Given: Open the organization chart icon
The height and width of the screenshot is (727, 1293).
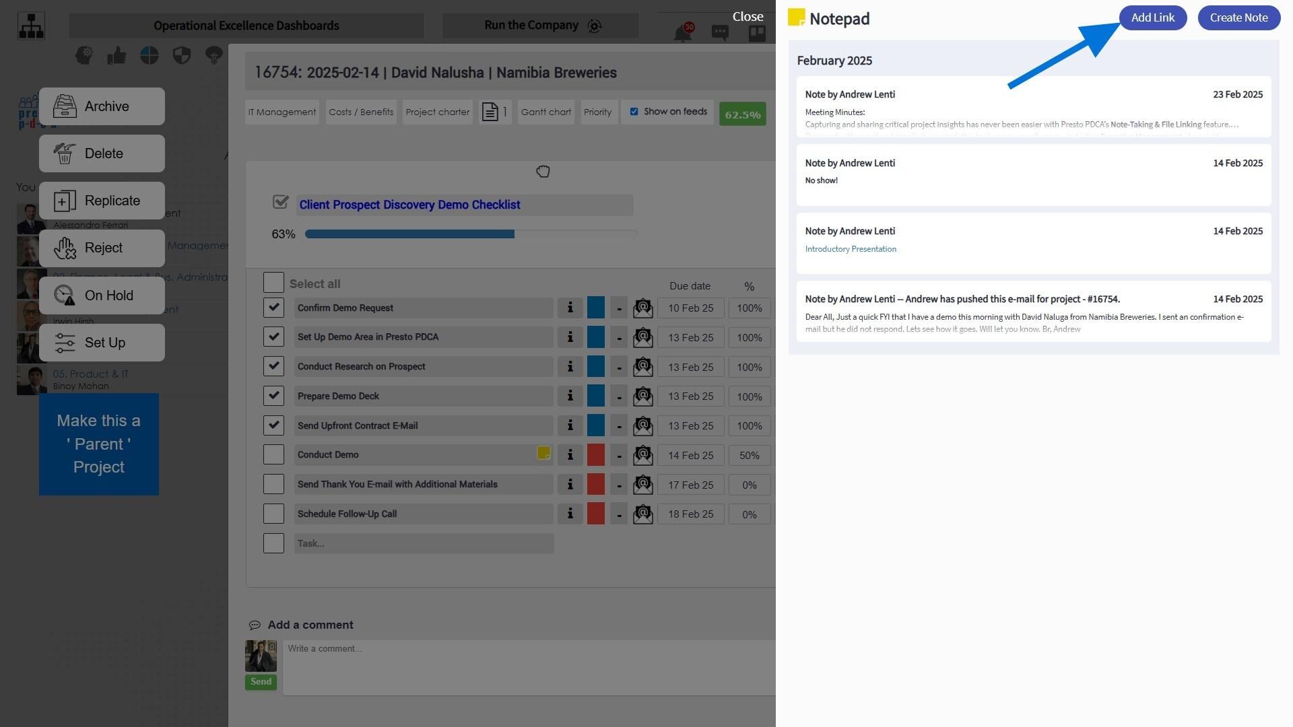Looking at the screenshot, I should (31, 26).
